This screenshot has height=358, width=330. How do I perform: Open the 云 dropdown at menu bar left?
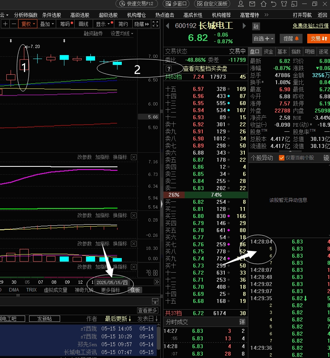4,15
